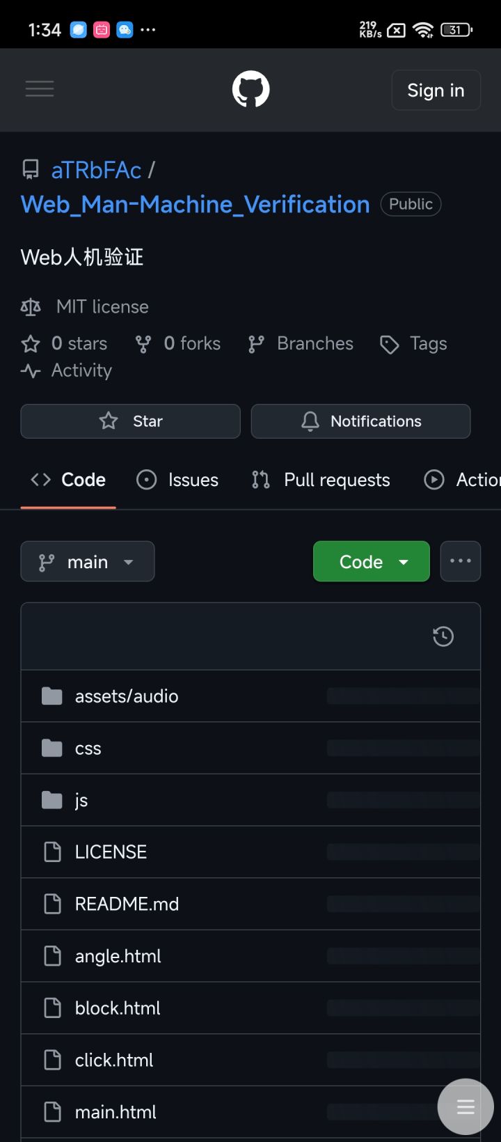View the repository forks count

point(178,343)
